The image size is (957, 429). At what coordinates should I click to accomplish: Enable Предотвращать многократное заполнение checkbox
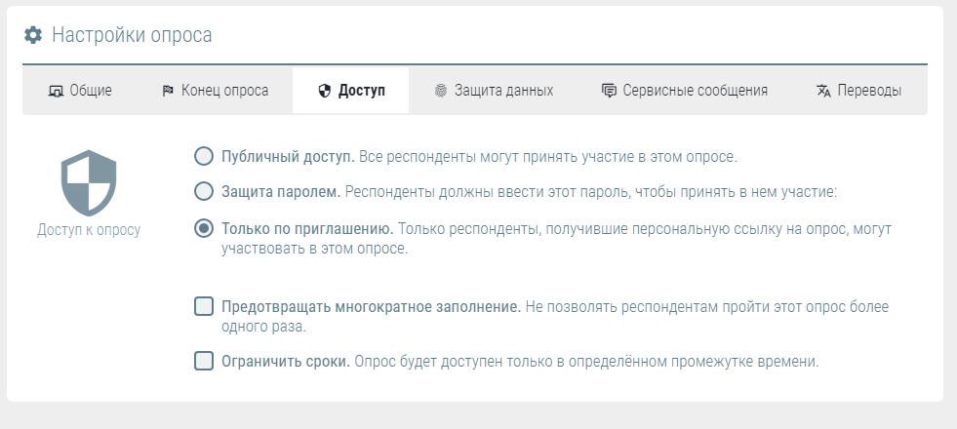click(204, 307)
